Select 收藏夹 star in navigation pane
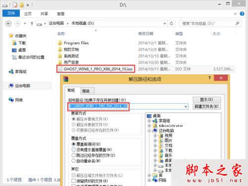 point(11,36)
